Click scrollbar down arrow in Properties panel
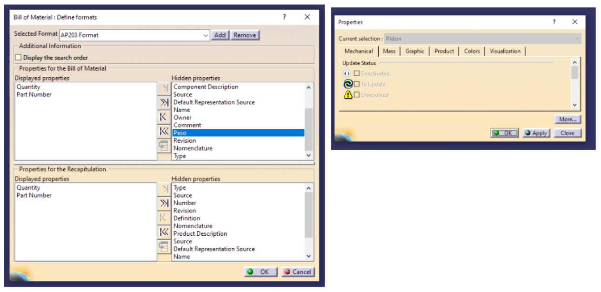This screenshot has width=601, height=292. click(574, 106)
